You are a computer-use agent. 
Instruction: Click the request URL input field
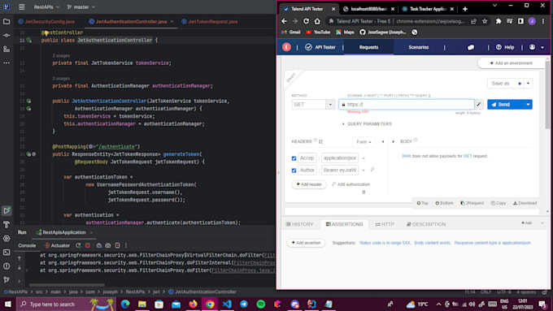click(x=407, y=104)
